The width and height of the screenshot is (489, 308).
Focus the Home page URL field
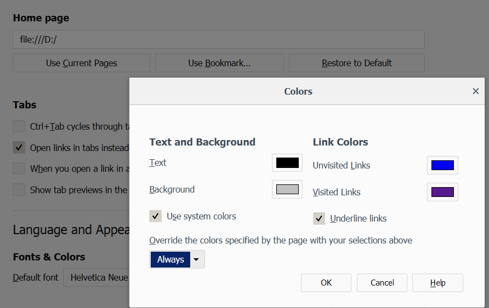pos(218,39)
